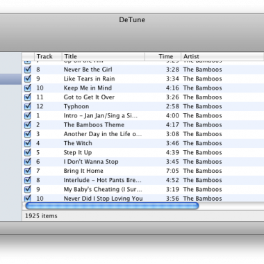Click the 3:45 time value
264x264 pixels.
(172, 162)
